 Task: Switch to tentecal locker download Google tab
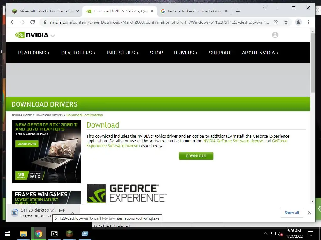194,11
